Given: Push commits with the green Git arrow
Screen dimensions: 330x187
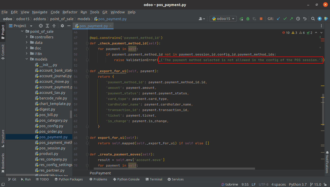Looking at the screenshot, I should 291,19.
